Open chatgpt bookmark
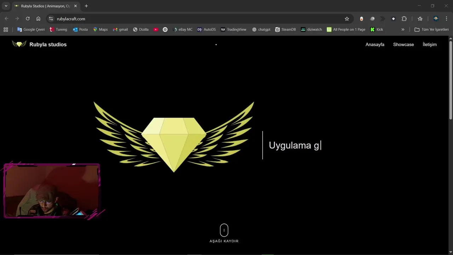The height and width of the screenshot is (255, 453). pyautogui.click(x=261, y=29)
